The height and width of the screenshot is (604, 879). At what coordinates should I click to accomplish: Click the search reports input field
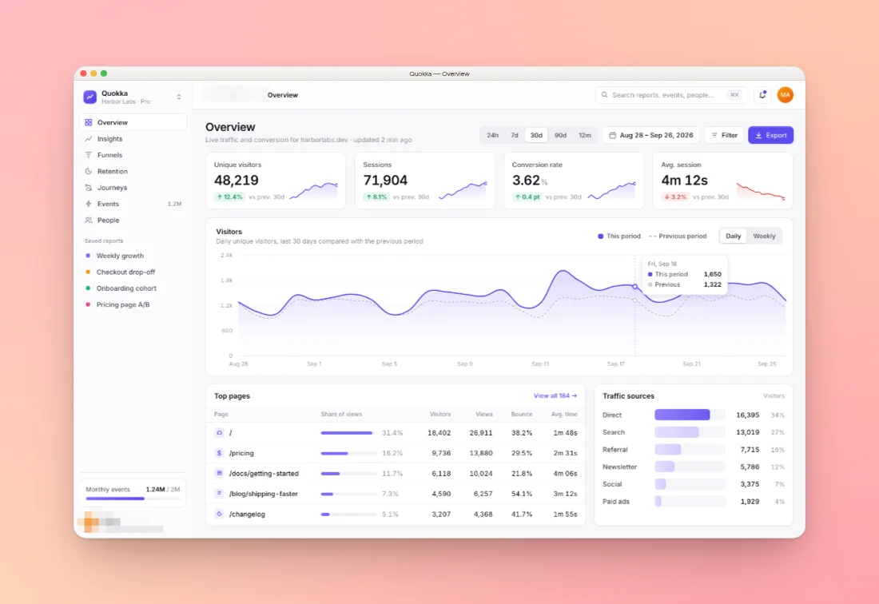point(671,95)
